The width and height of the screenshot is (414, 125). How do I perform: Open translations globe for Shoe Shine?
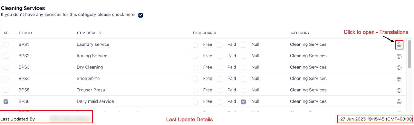[399, 79]
